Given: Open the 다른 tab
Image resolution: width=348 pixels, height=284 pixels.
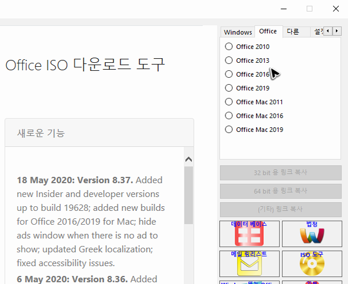Looking at the screenshot, I should tap(296, 32).
